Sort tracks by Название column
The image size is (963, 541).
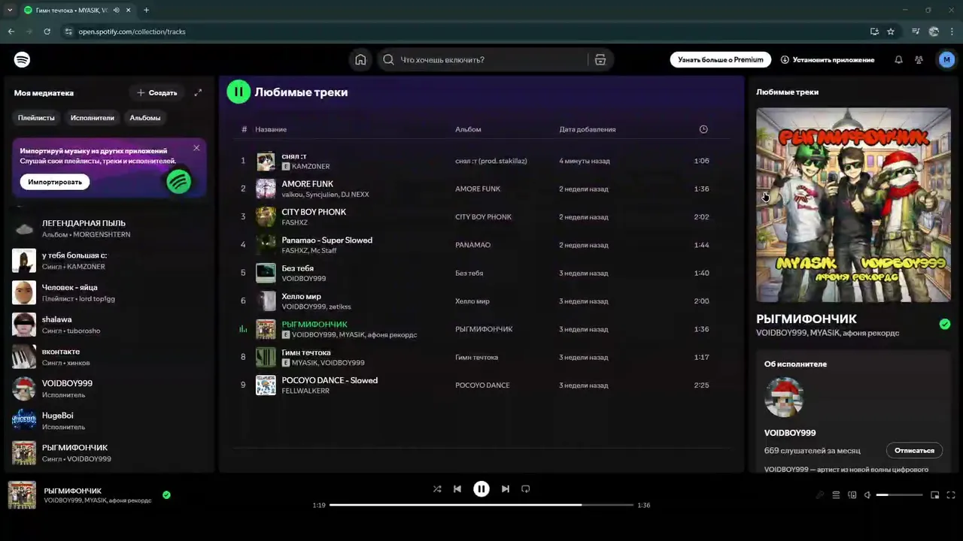[271, 129]
